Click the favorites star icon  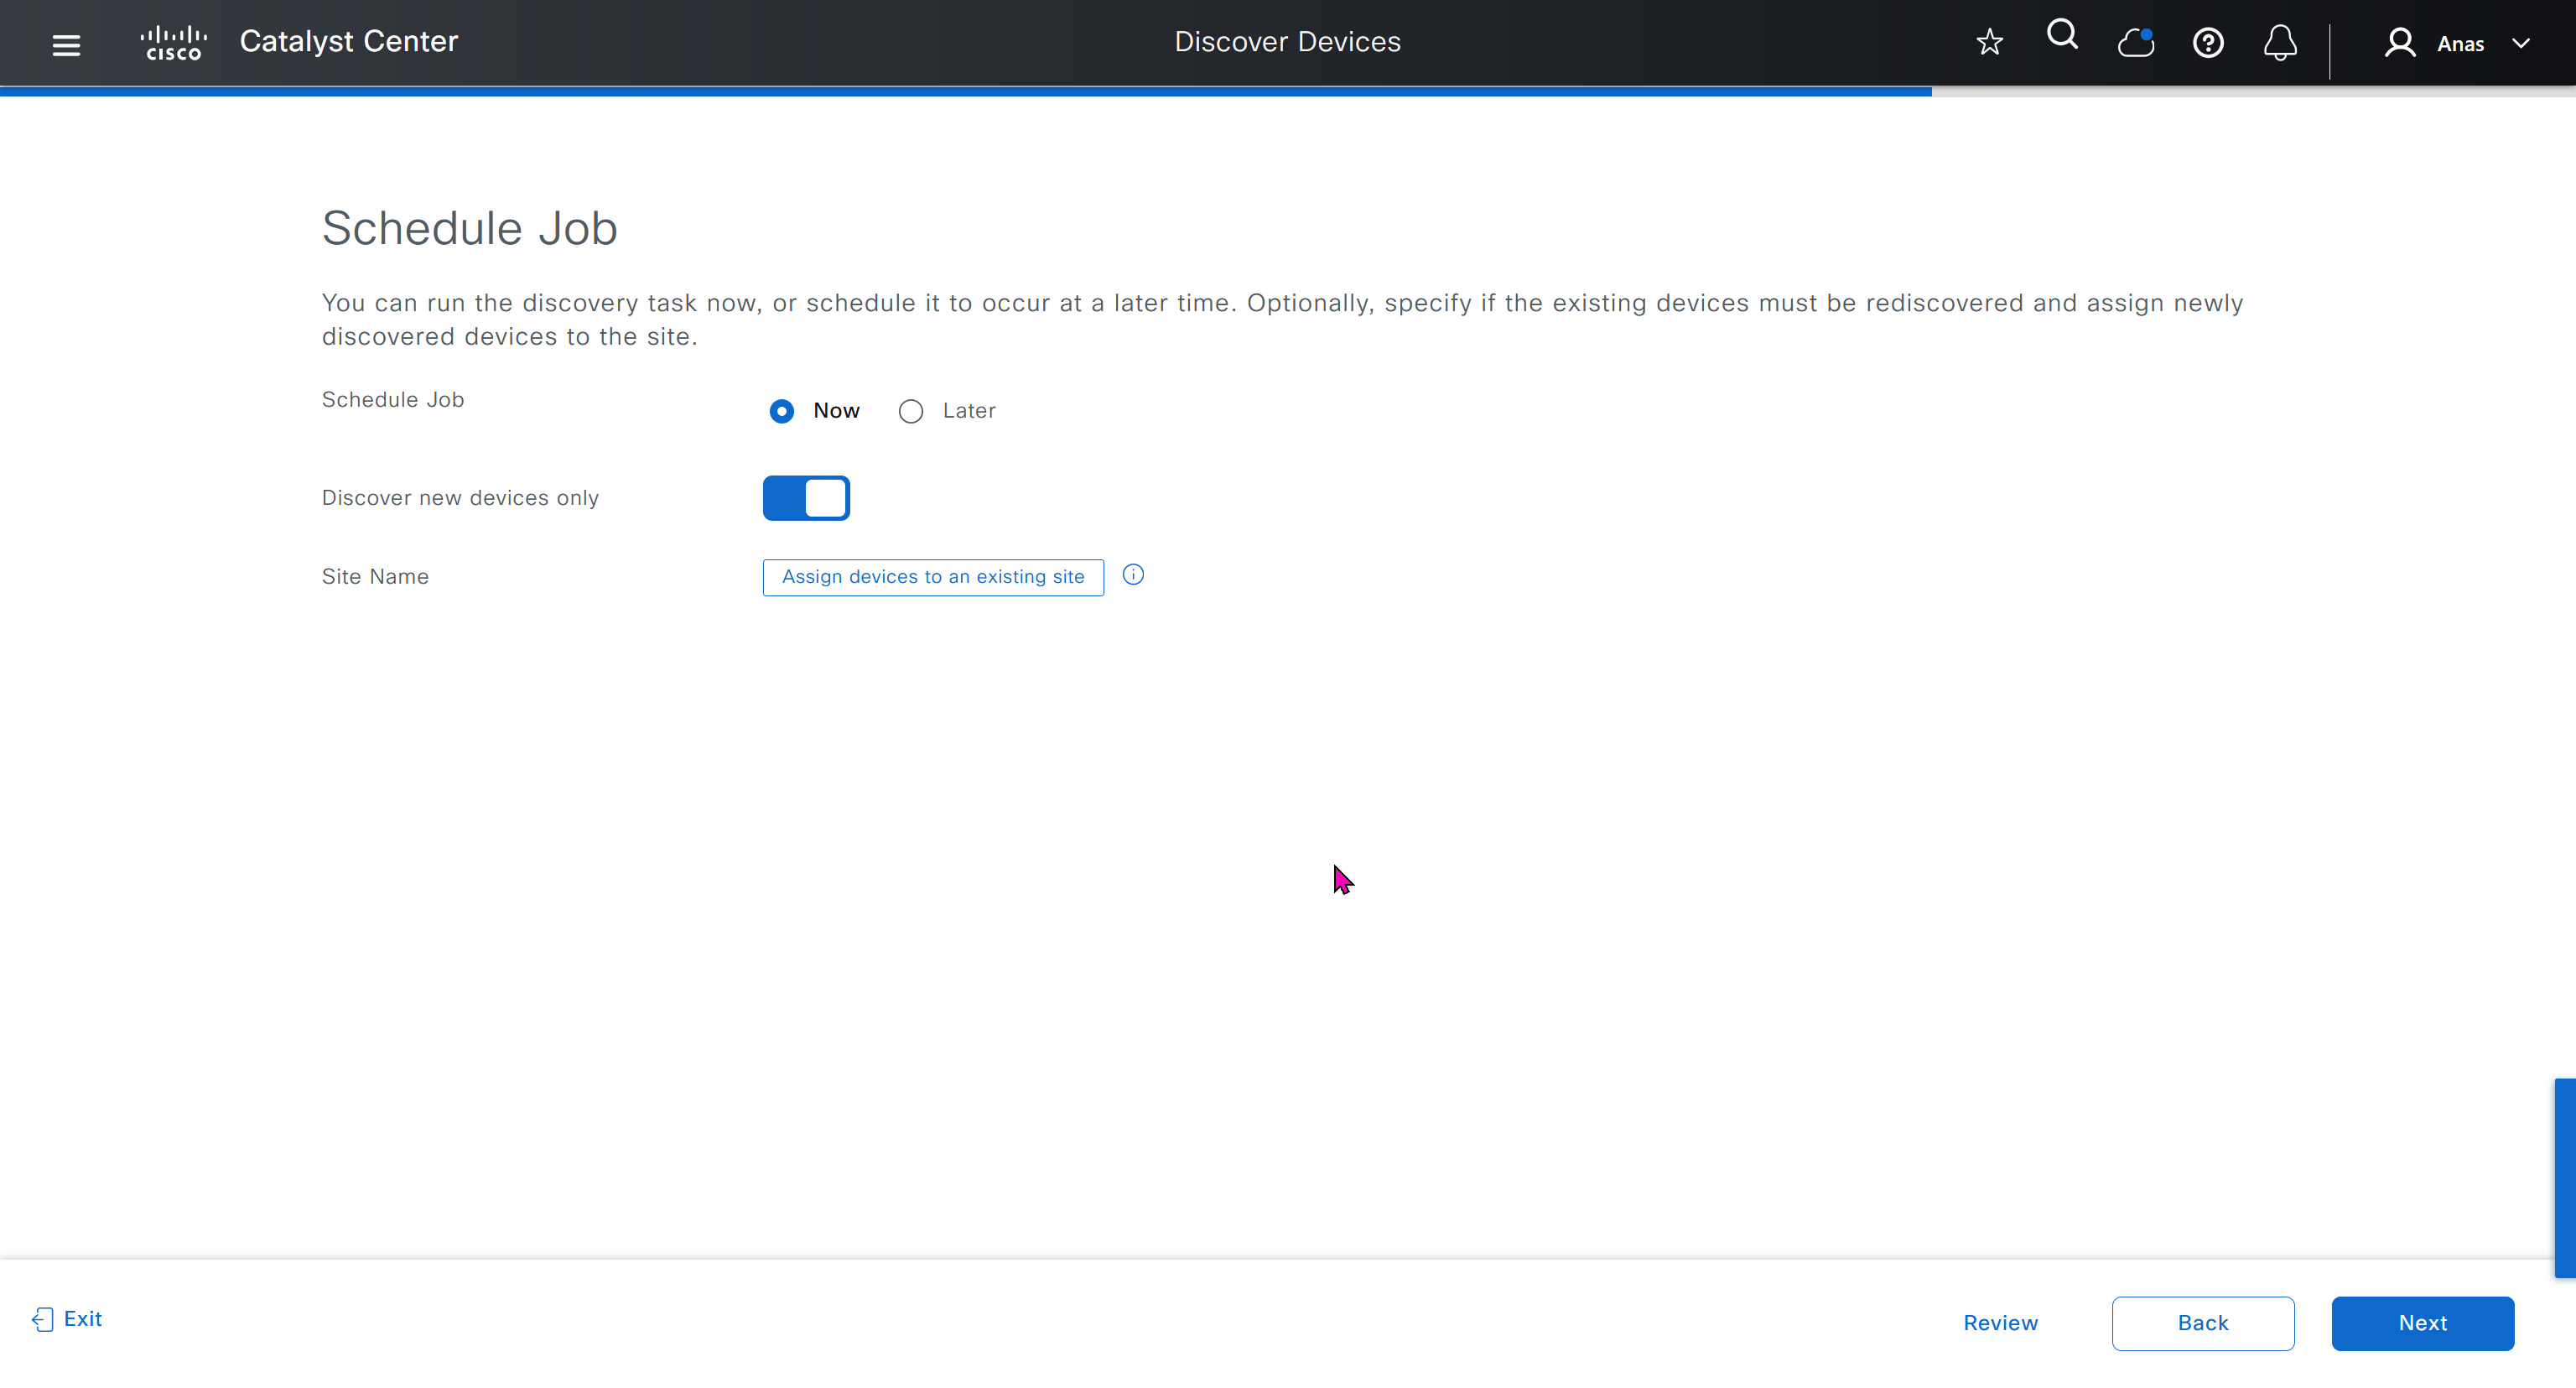1989,42
